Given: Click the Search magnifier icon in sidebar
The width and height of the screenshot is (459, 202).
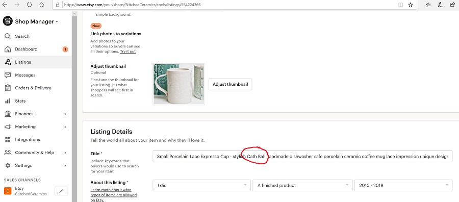Looking at the screenshot, I should pos(8,36).
